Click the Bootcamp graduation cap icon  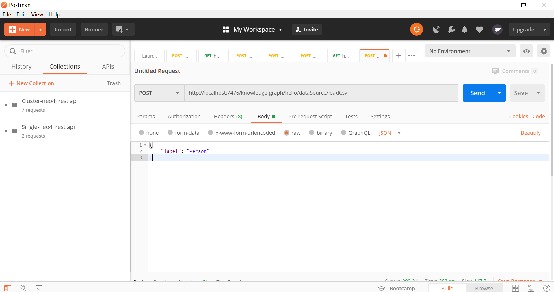click(382, 288)
